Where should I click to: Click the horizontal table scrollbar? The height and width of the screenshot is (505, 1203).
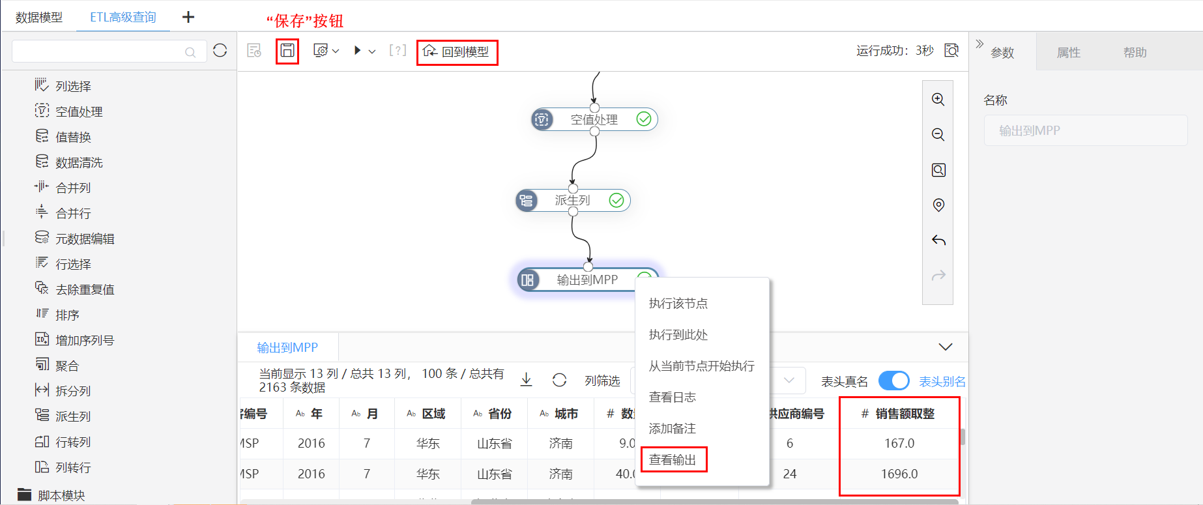714,502
